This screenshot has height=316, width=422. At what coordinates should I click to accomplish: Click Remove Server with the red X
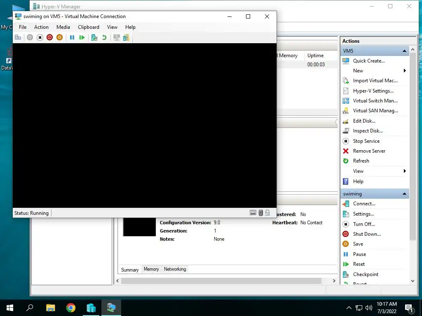[x=369, y=151]
